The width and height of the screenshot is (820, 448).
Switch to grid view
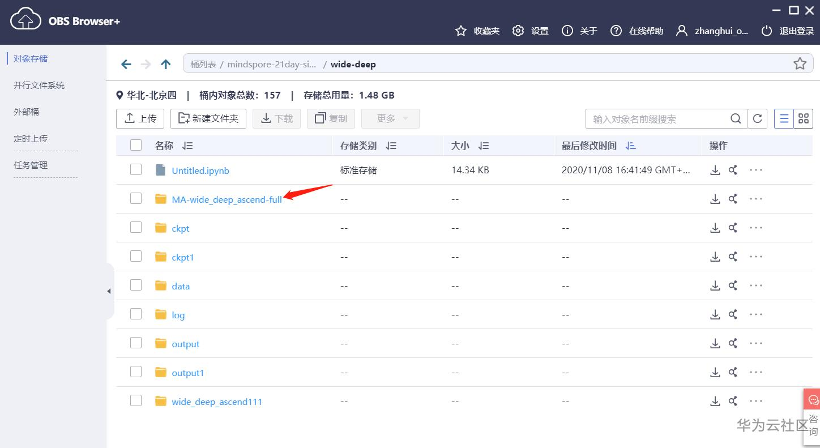click(803, 119)
